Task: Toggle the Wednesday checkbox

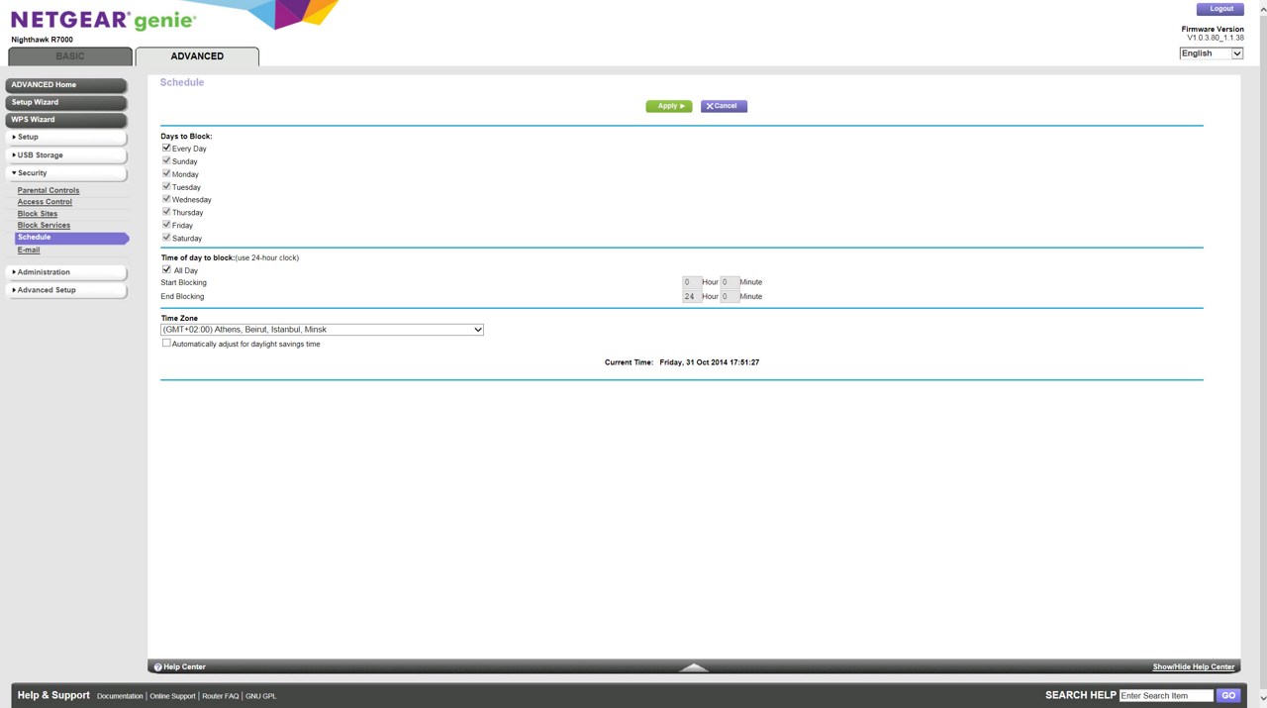Action: (166, 199)
